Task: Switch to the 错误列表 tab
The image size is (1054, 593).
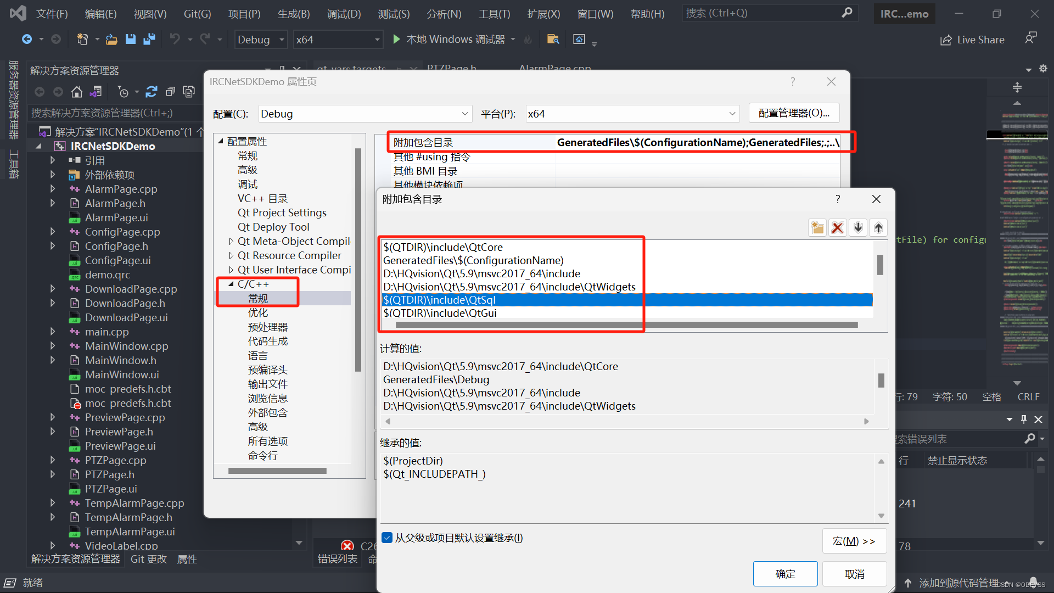Action: click(338, 559)
